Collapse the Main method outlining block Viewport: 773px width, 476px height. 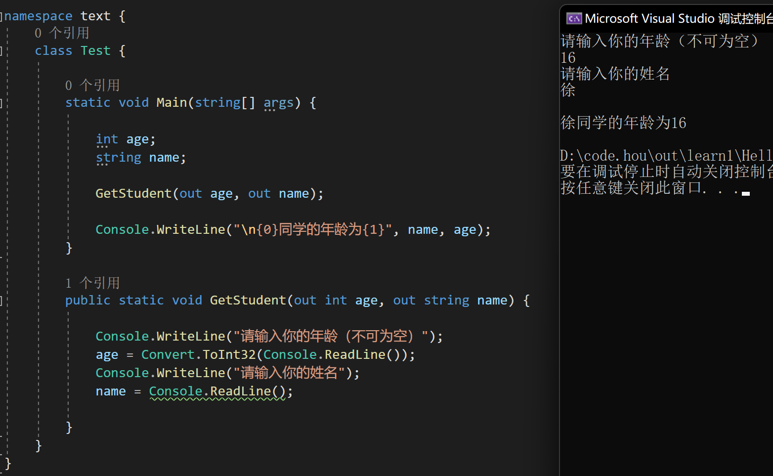click(1, 103)
